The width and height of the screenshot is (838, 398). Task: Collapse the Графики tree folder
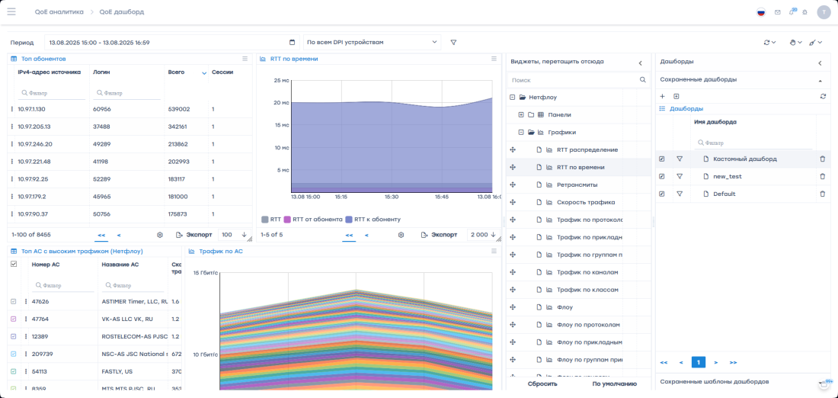[521, 132]
